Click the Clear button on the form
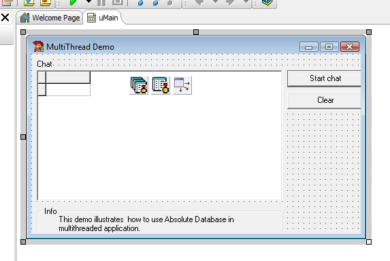 coord(324,100)
